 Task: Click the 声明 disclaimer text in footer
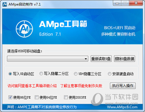click(42, 107)
